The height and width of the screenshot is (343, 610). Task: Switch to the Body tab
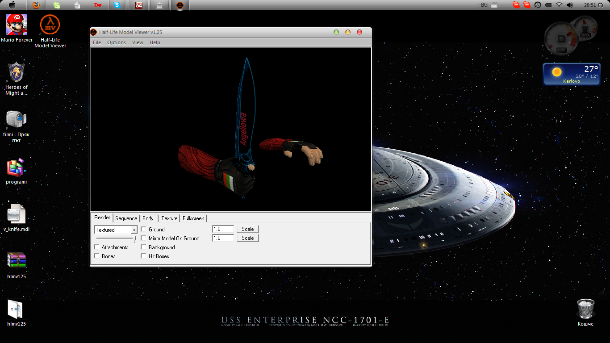(x=148, y=218)
